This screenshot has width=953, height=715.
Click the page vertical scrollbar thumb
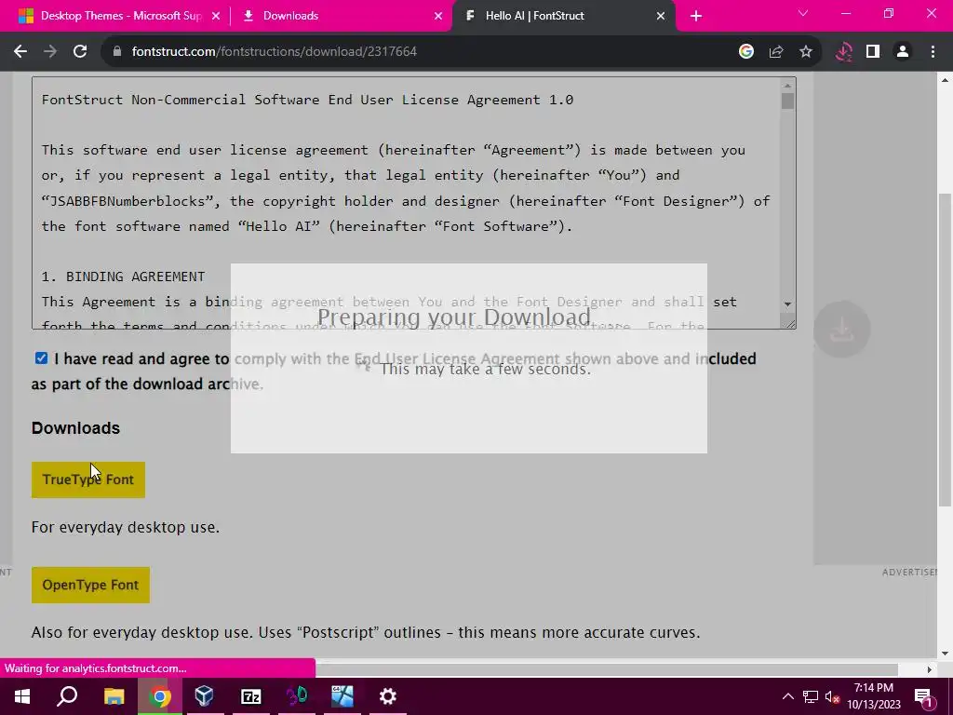[946, 350]
